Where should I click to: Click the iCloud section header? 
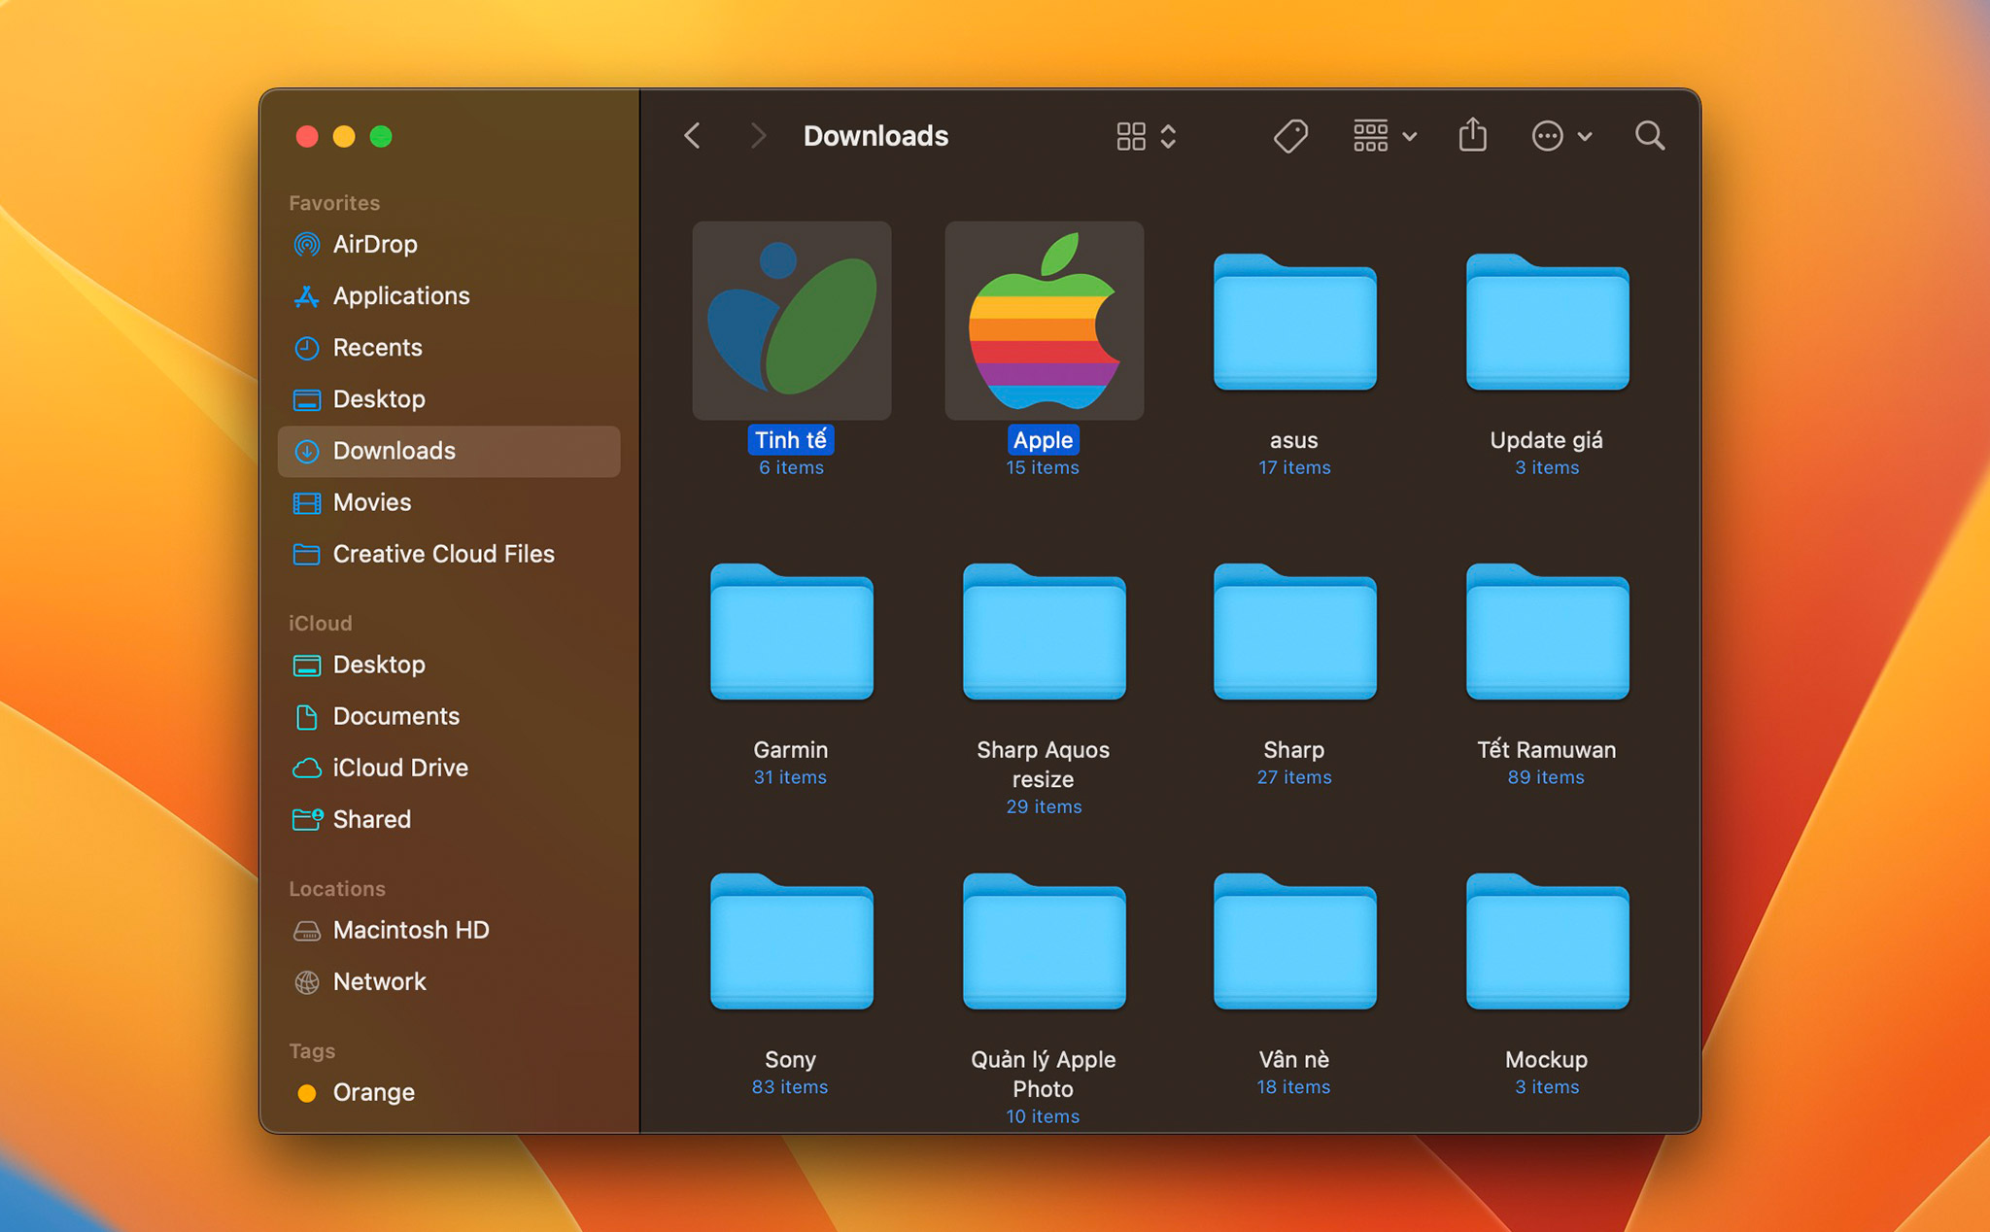321,624
